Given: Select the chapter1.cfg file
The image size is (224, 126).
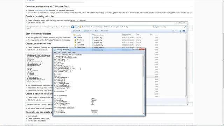Looking at the screenshot, I should point(98,38).
